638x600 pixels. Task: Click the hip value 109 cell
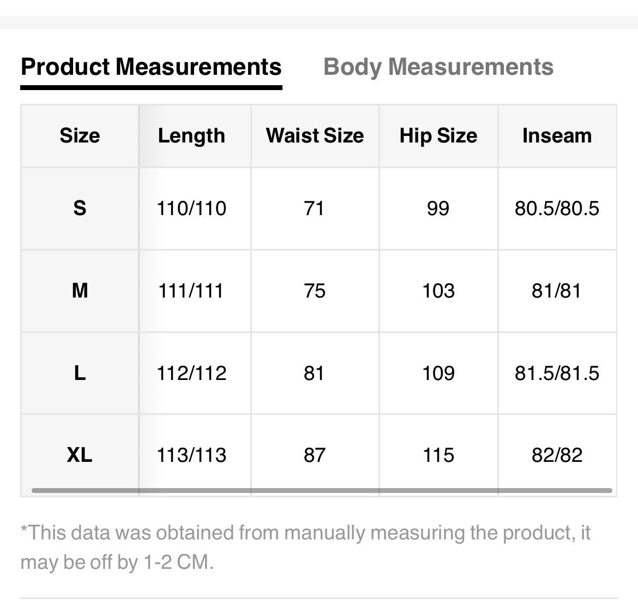click(438, 373)
